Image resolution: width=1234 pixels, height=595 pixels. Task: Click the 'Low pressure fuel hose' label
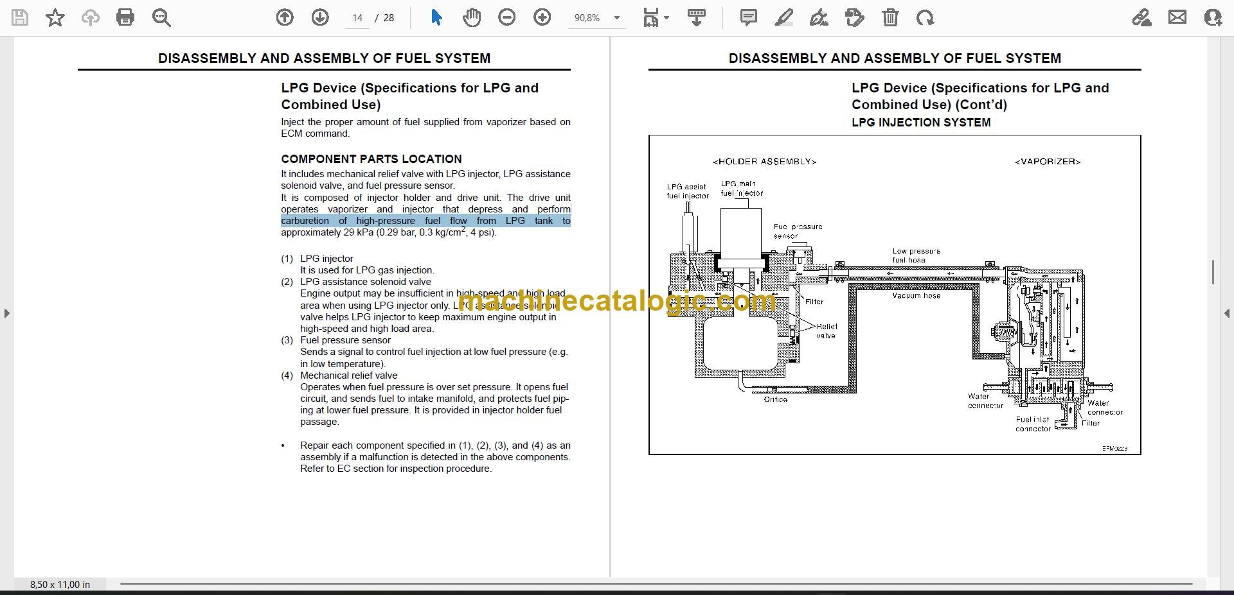917,255
